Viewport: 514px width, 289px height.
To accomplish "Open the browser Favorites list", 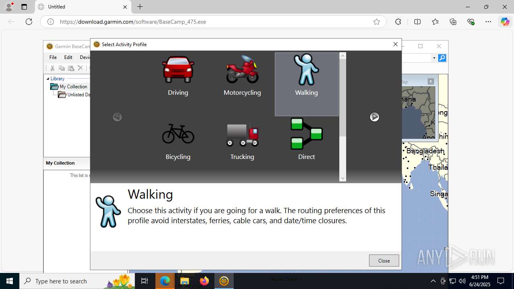I will point(435,22).
